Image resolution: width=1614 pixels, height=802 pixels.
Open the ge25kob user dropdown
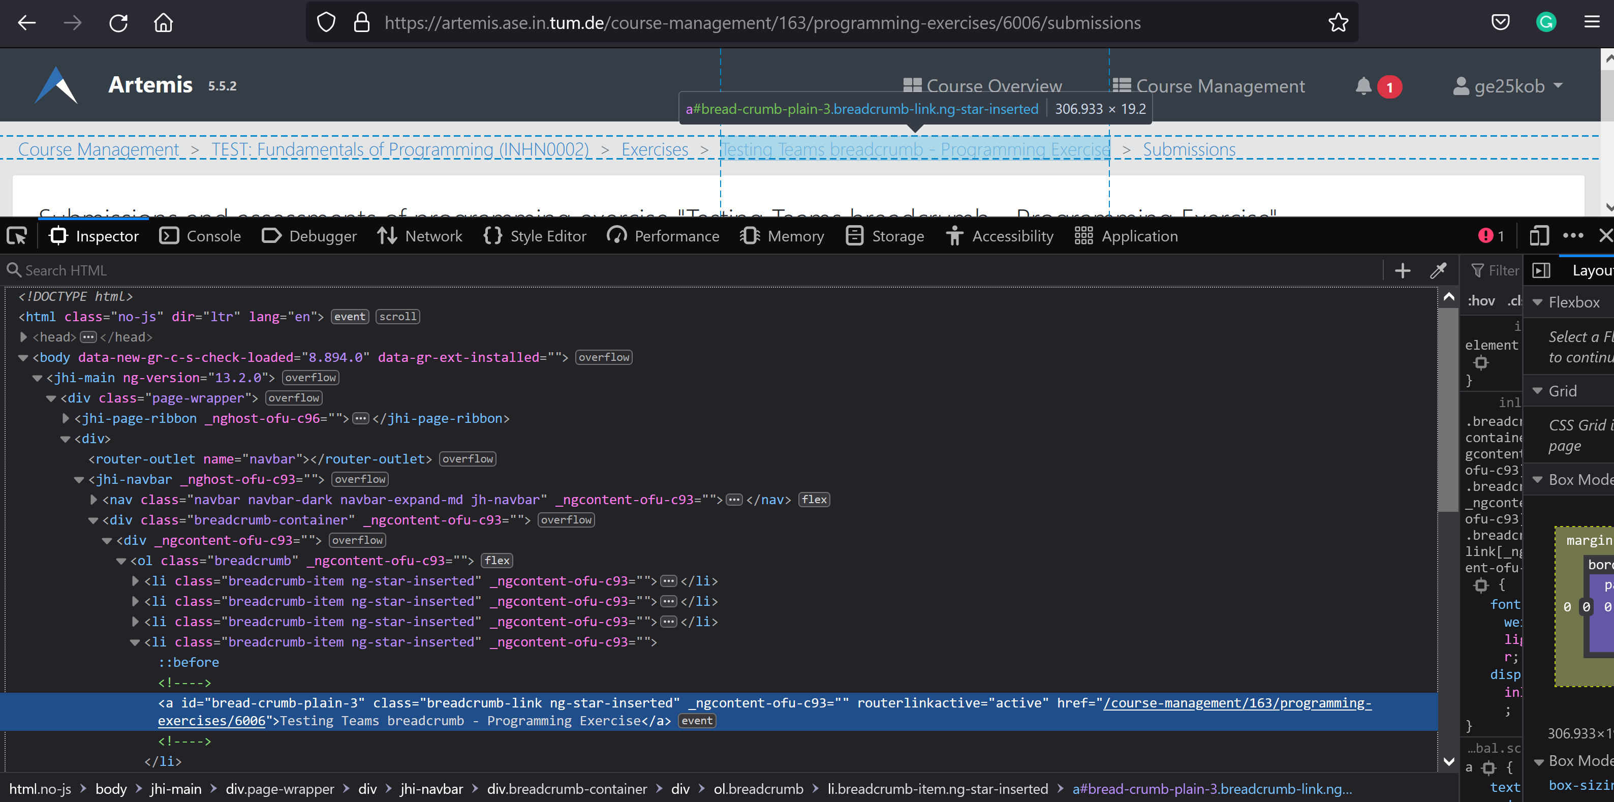click(1509, 86)
